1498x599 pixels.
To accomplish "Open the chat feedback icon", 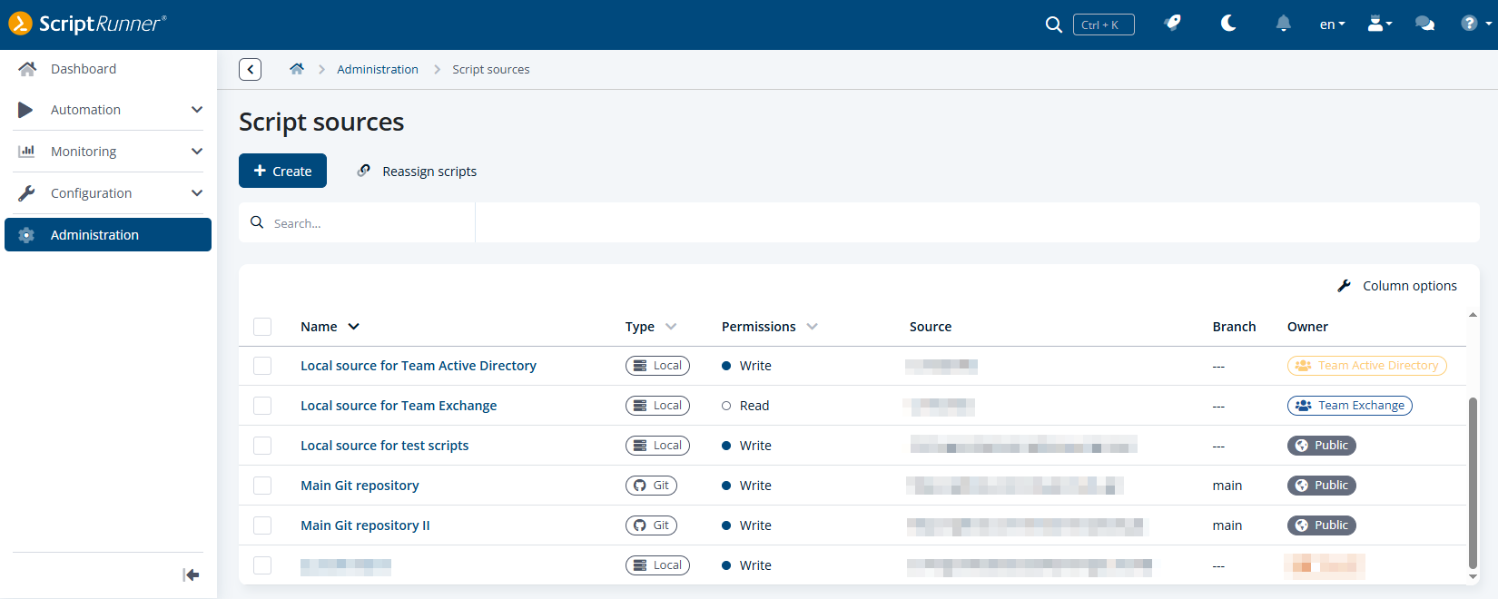I will [x=1425, y=24].
